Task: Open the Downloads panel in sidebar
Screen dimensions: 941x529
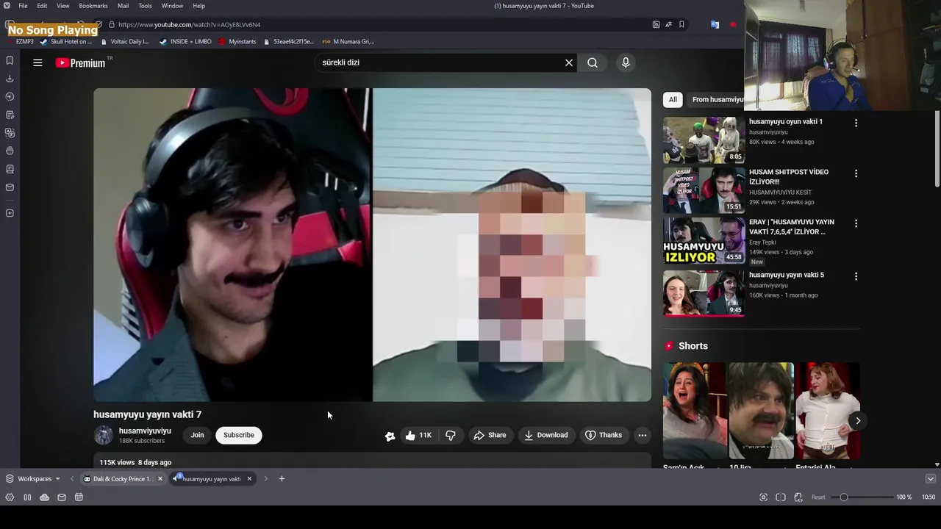Action: [10, 79]
